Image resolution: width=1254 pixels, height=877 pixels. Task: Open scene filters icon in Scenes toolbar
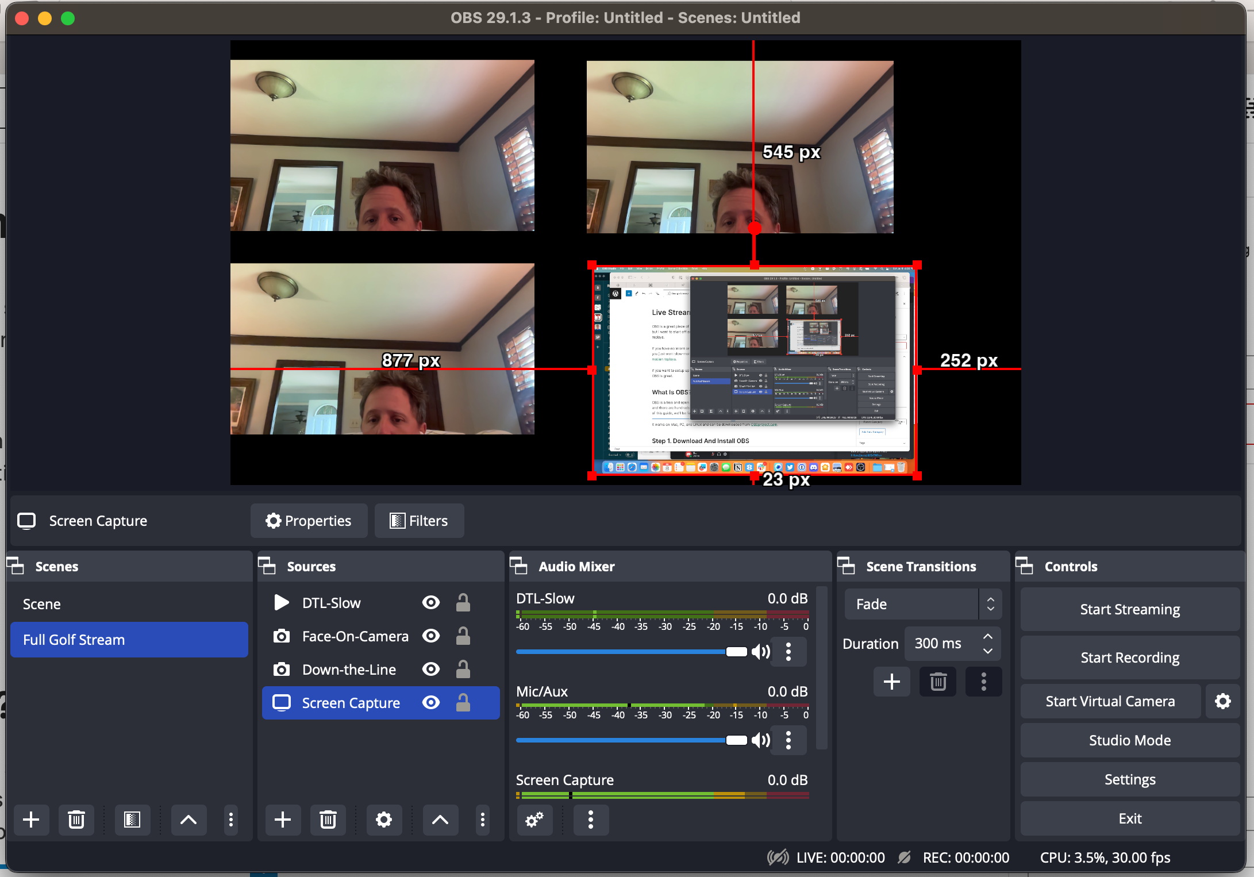(x=132, y=820)
